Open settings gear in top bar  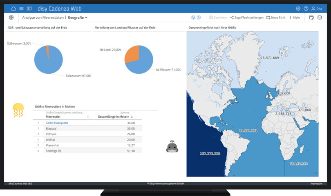pyautogui.click(x=298, y=9)
